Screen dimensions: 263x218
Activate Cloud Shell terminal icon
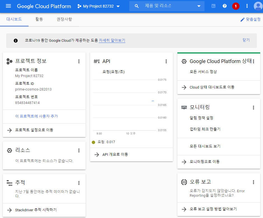click(213, 6)
